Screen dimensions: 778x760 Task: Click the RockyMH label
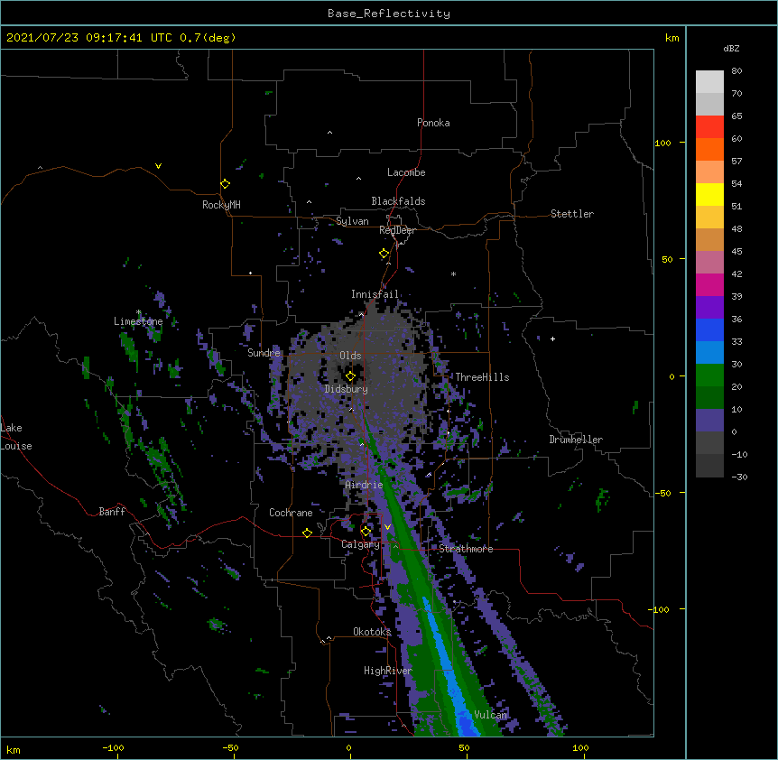click(x=221, y=205)
